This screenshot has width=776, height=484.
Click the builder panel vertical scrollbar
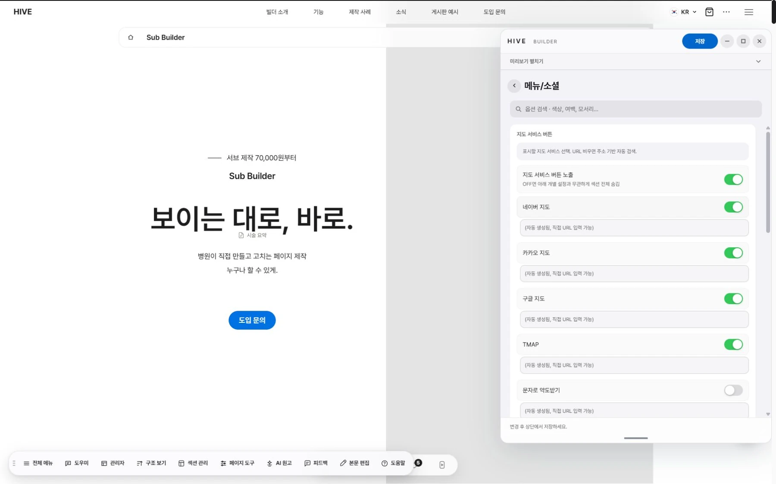click(768, 182)
